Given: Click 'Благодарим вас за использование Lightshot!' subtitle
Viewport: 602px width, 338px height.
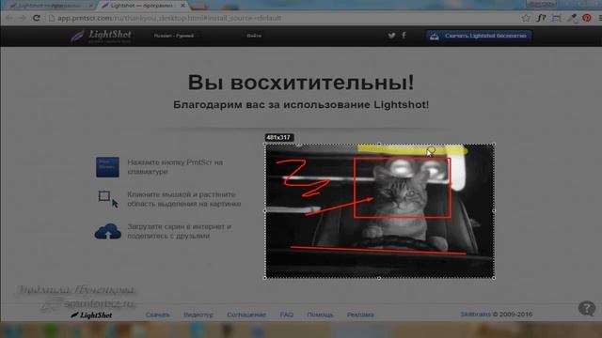Looking at the screenshot, I should [301, 104].
